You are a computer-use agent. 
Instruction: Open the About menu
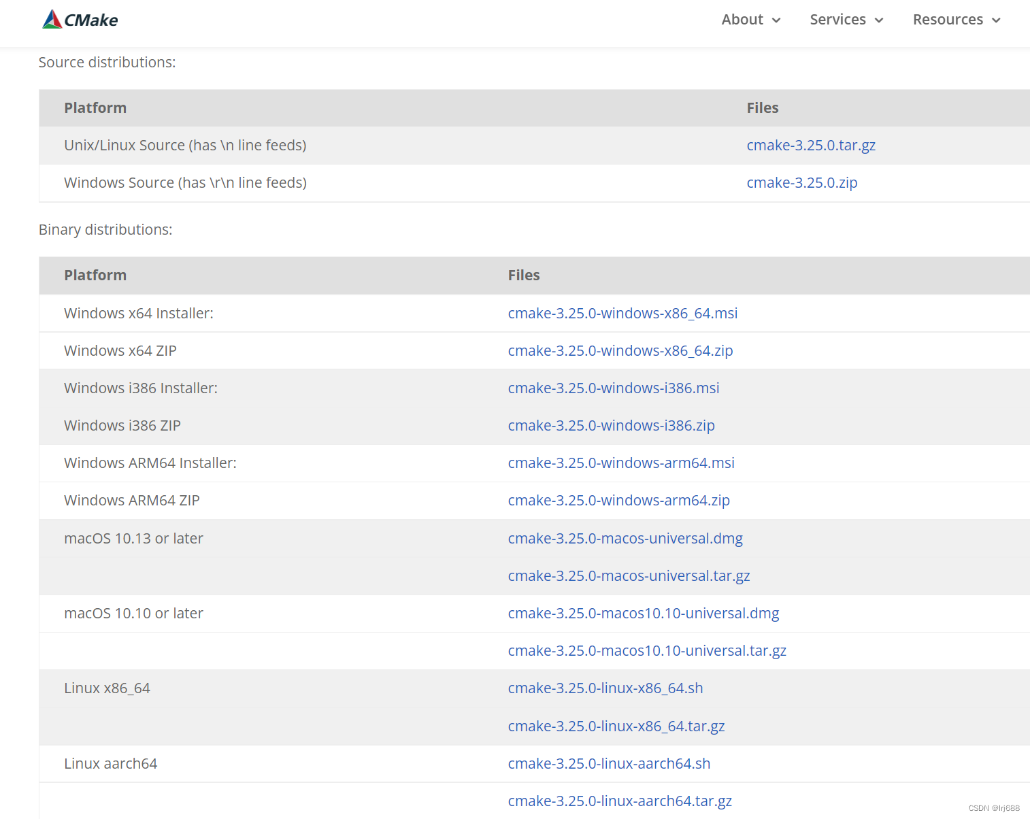750,20
